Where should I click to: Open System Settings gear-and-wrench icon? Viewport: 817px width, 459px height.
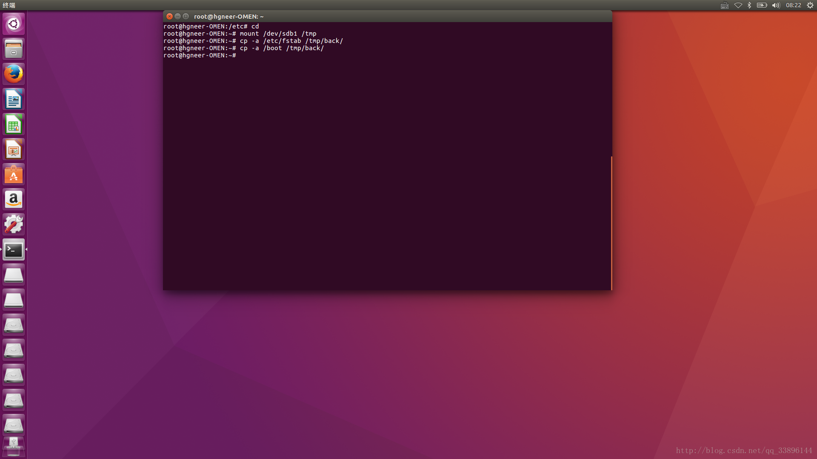pos(14,224)
